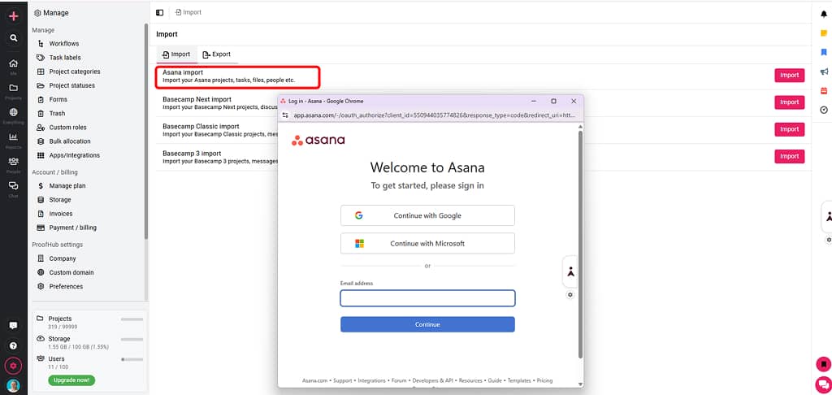Click the help question mark icon
Screen dimensions: 832x395
pyautogui.click(x=13, y=345)
